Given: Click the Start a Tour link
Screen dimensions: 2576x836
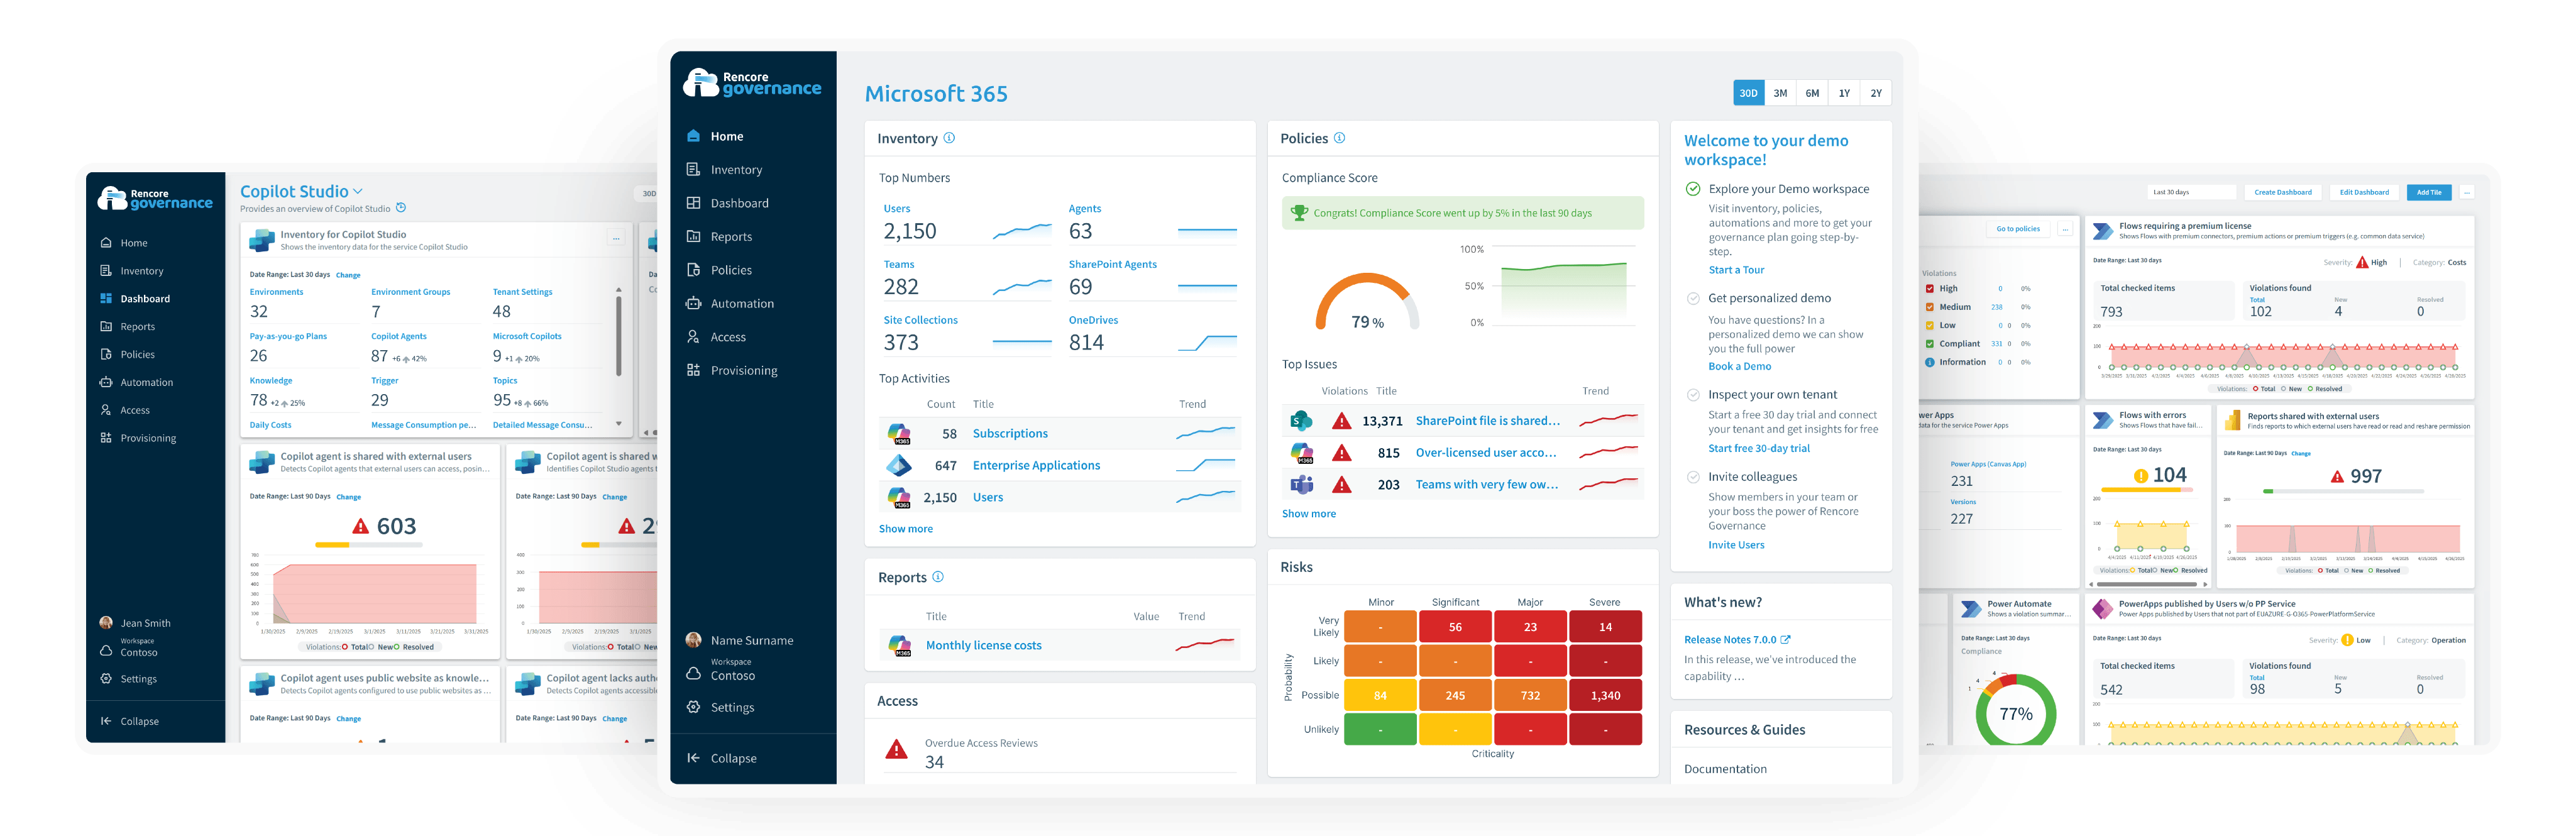Looking at the screenshot, I should pyautogui.click(x=1736, y=270).
